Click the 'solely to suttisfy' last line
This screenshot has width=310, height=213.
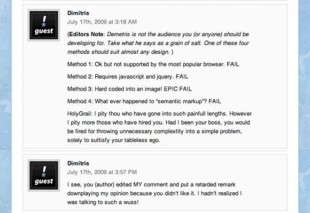click(113, 140)
